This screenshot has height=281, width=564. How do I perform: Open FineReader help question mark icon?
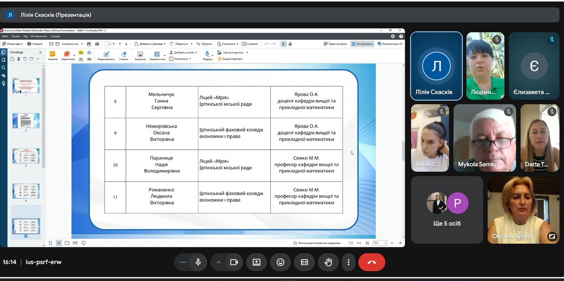point(401,36)
